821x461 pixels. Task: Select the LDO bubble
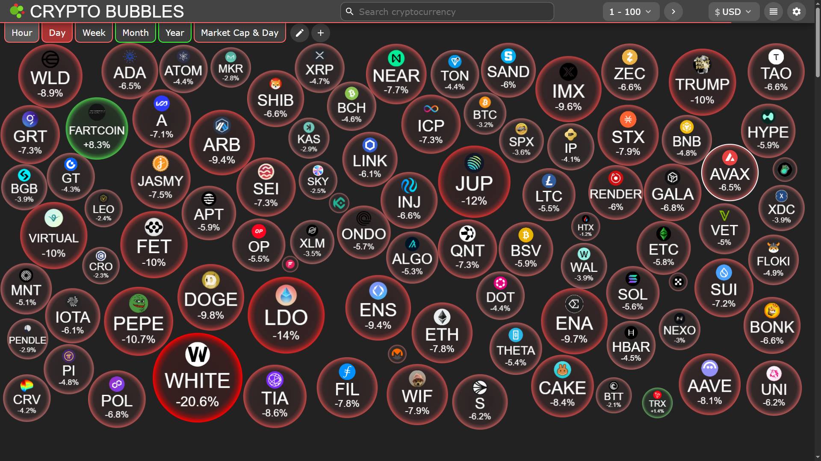(x=286, y=315)
